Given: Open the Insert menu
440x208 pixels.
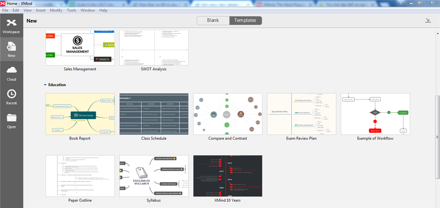Looking at the screenshot, I should point(40,10).
